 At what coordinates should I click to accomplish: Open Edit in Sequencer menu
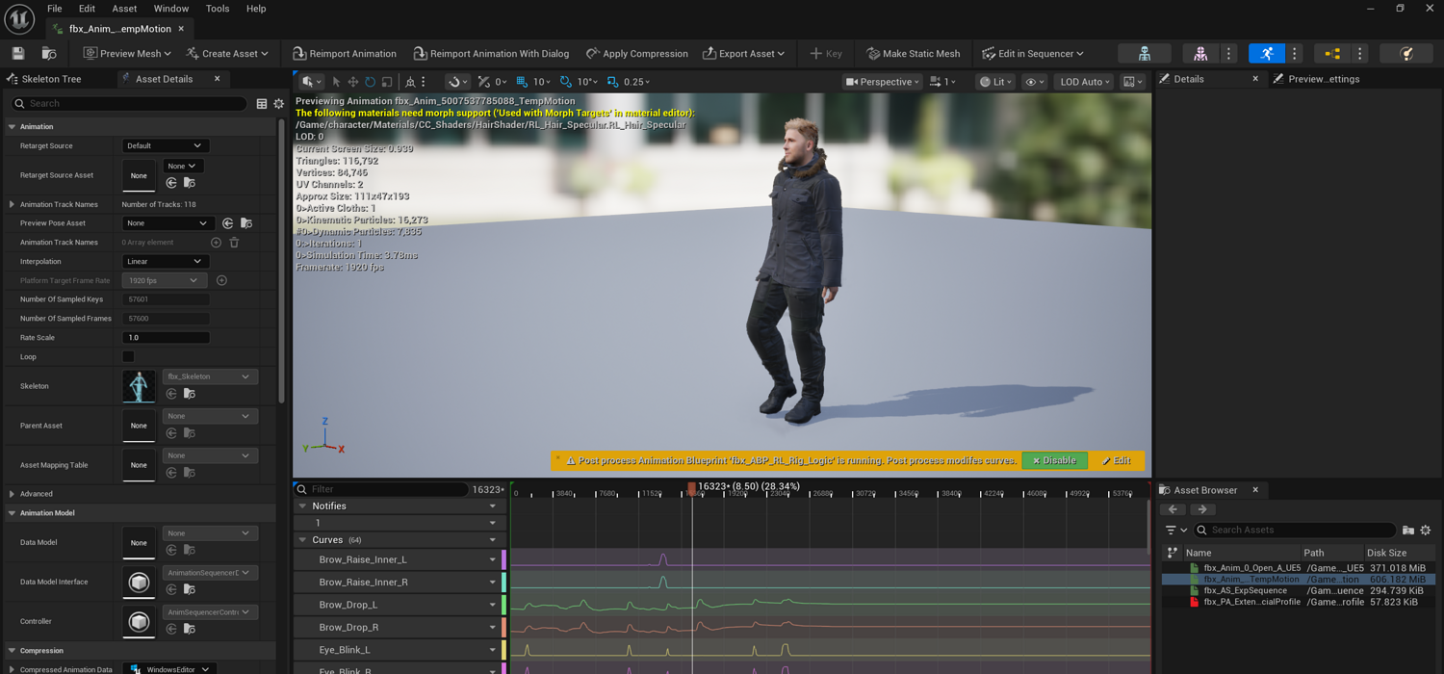[x=1033, y=54]
